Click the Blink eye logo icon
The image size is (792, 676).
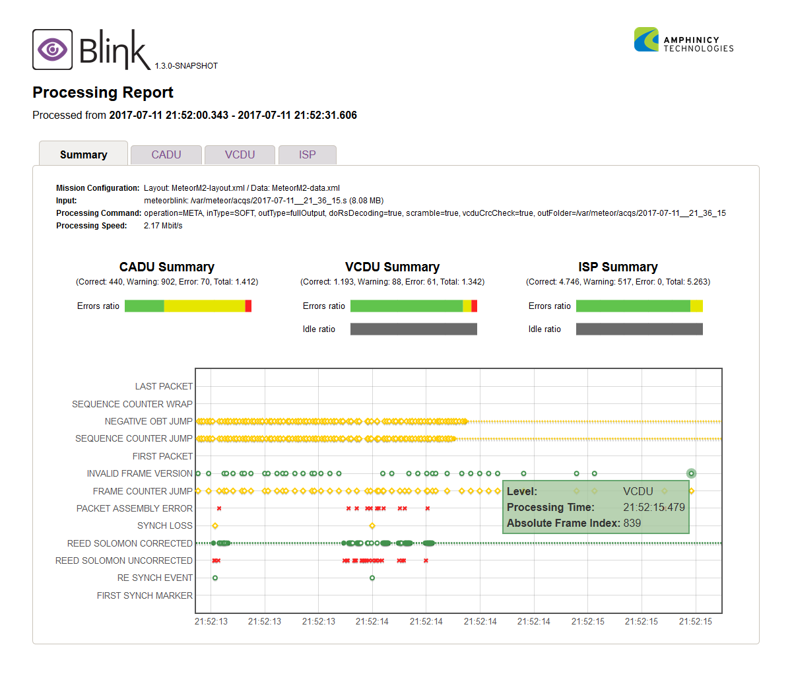tap(52, 49)
